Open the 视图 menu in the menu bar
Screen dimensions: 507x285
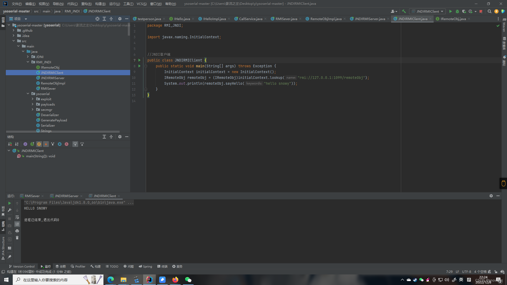(x=44, y=4)
